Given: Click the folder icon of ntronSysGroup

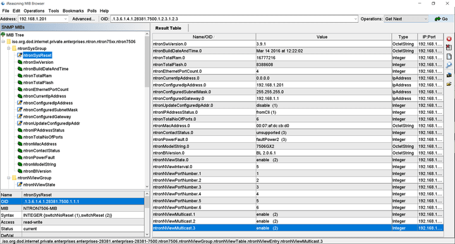Looking at the screenshot, I should (x=14, y=48).
